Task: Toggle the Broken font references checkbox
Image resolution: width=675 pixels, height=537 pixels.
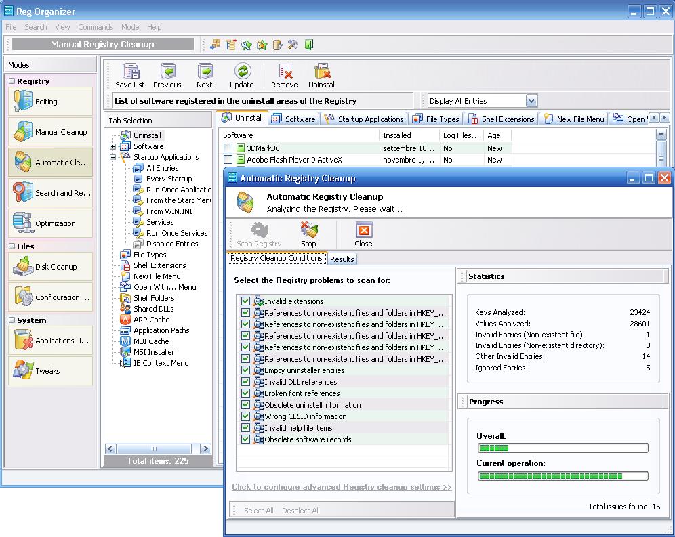Action: click(245, 393)
